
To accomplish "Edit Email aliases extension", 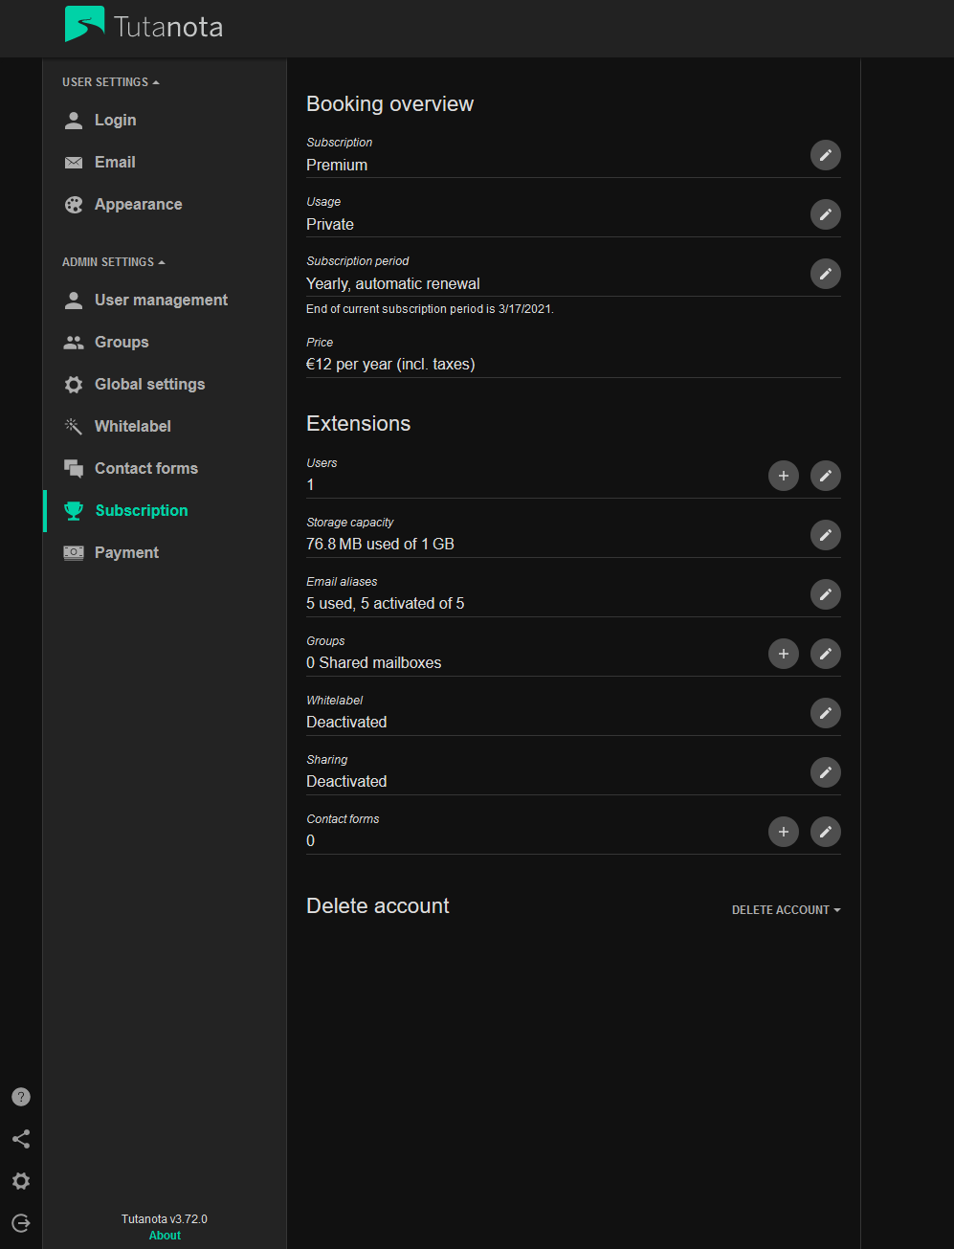I will [x=825, y=594].
